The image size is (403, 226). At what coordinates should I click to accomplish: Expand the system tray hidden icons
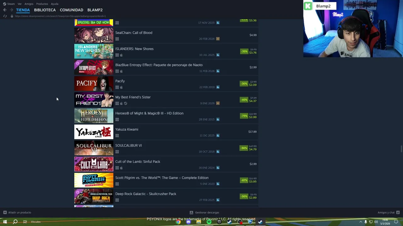pyautogui.click(x=361, y=222)
